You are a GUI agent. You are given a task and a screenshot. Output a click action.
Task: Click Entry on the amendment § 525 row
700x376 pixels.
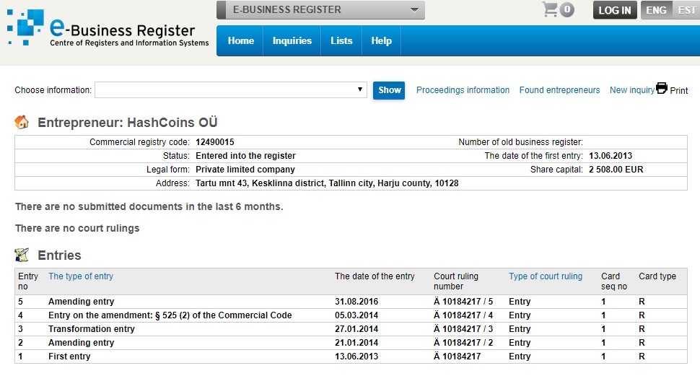pos(170,315)
